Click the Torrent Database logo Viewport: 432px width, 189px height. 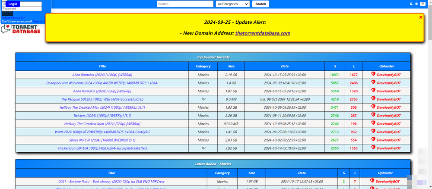pos(21,29)
